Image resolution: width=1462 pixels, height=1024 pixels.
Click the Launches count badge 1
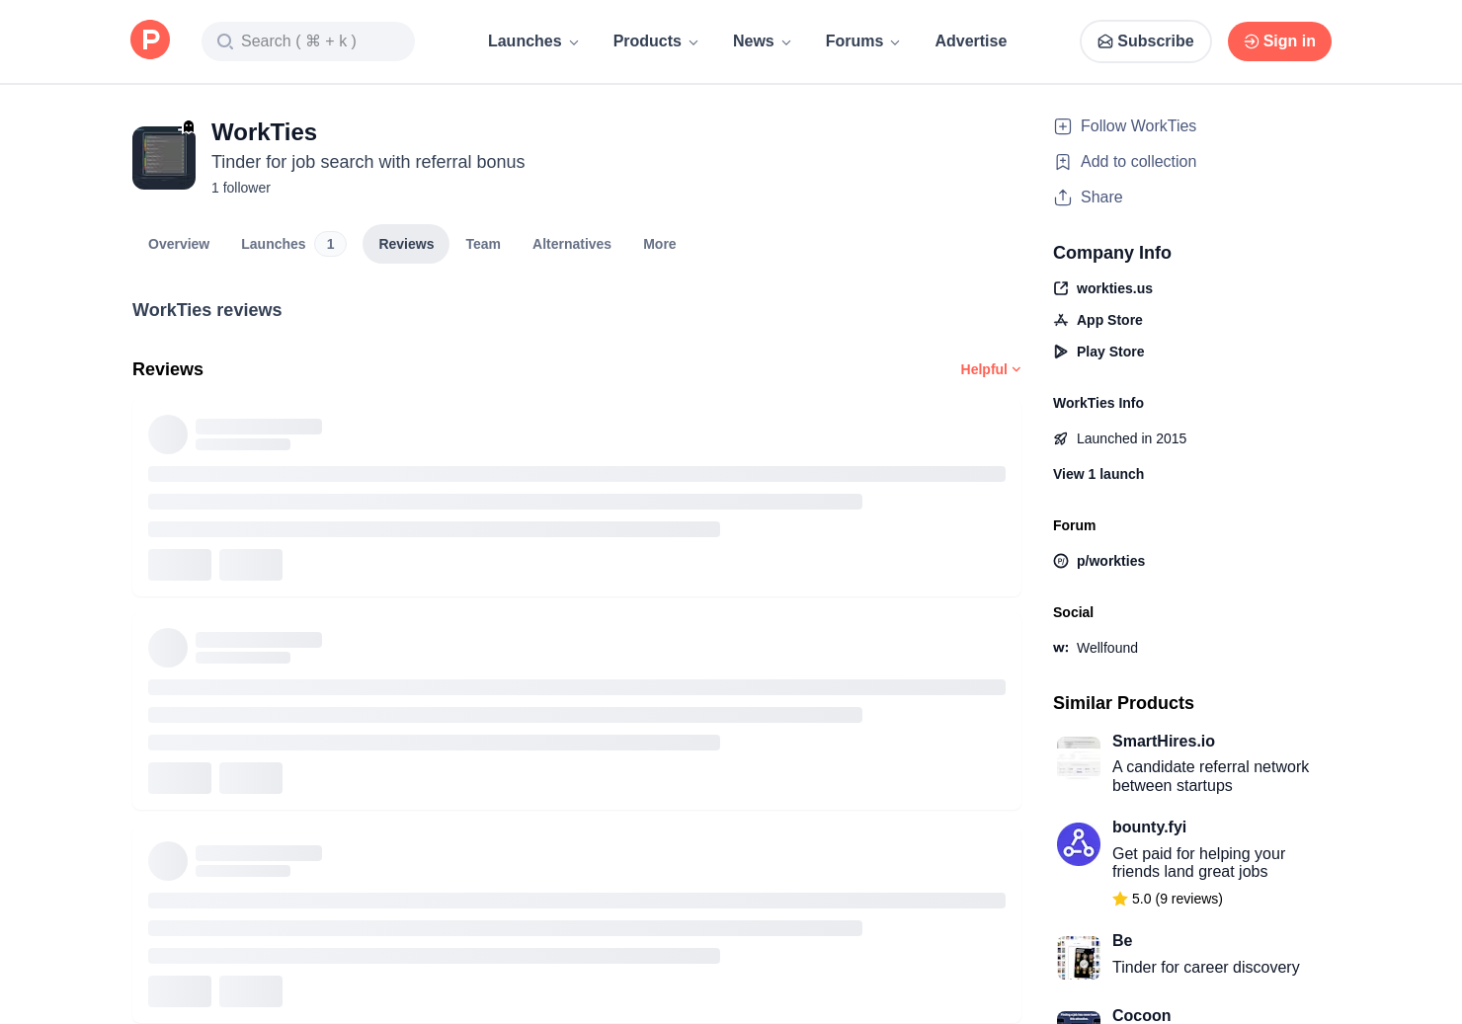(330, 244)
